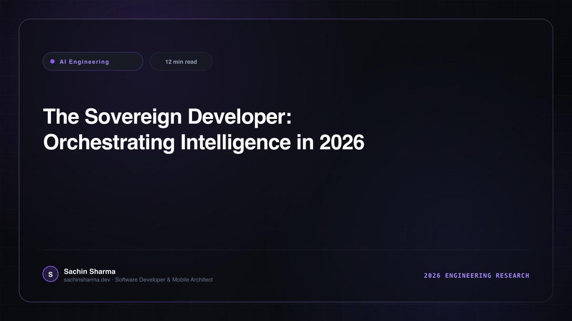Image resolution: width=572 pixels, height=321 pixels.
Task: Click the AI Engineering category badge
Action: point(93,61)
